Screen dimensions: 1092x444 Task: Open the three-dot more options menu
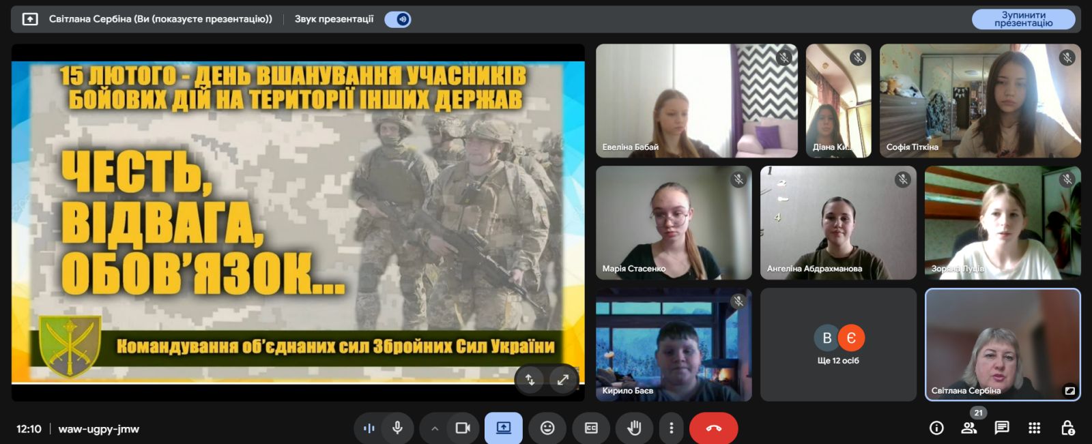pos(672,428)
